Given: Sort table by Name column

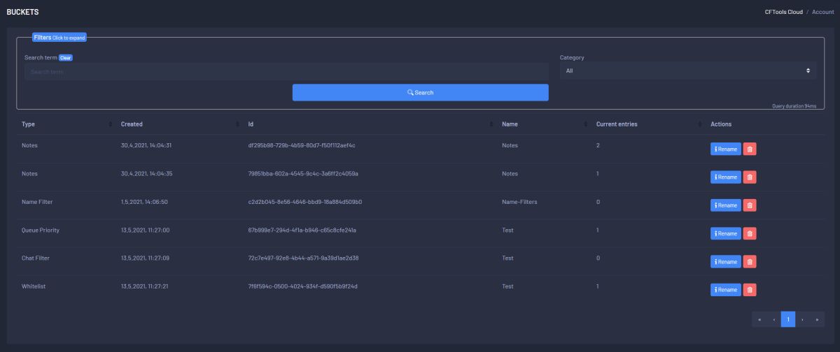Looking at the screenshot, I should (544, 124).
